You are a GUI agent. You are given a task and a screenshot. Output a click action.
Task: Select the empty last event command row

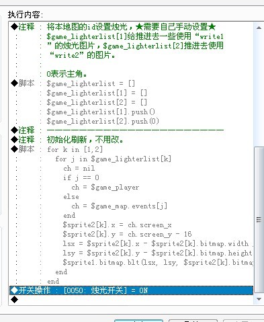click(132, 300)
